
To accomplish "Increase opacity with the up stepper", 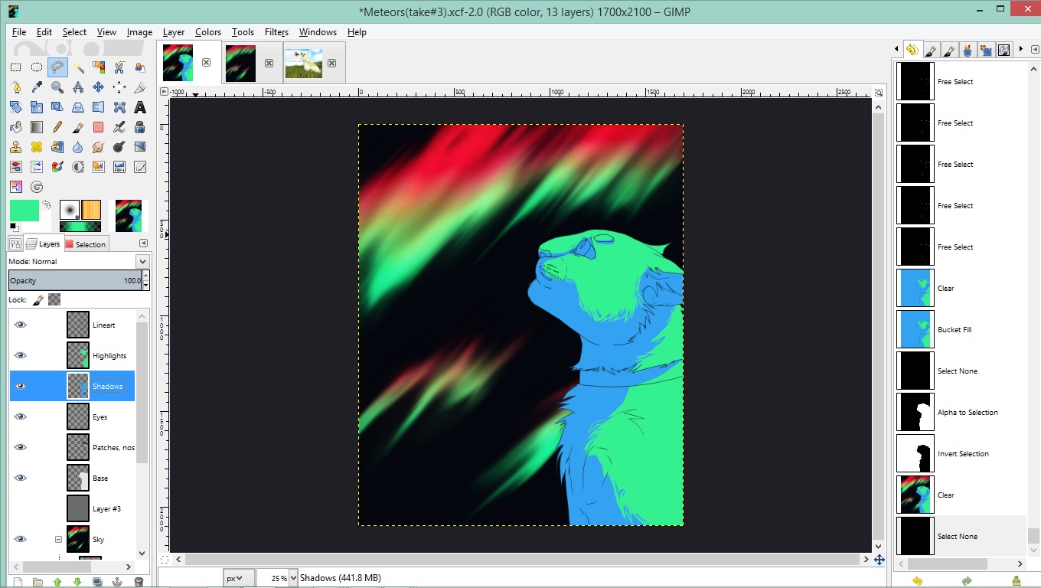I will point(146,276).
